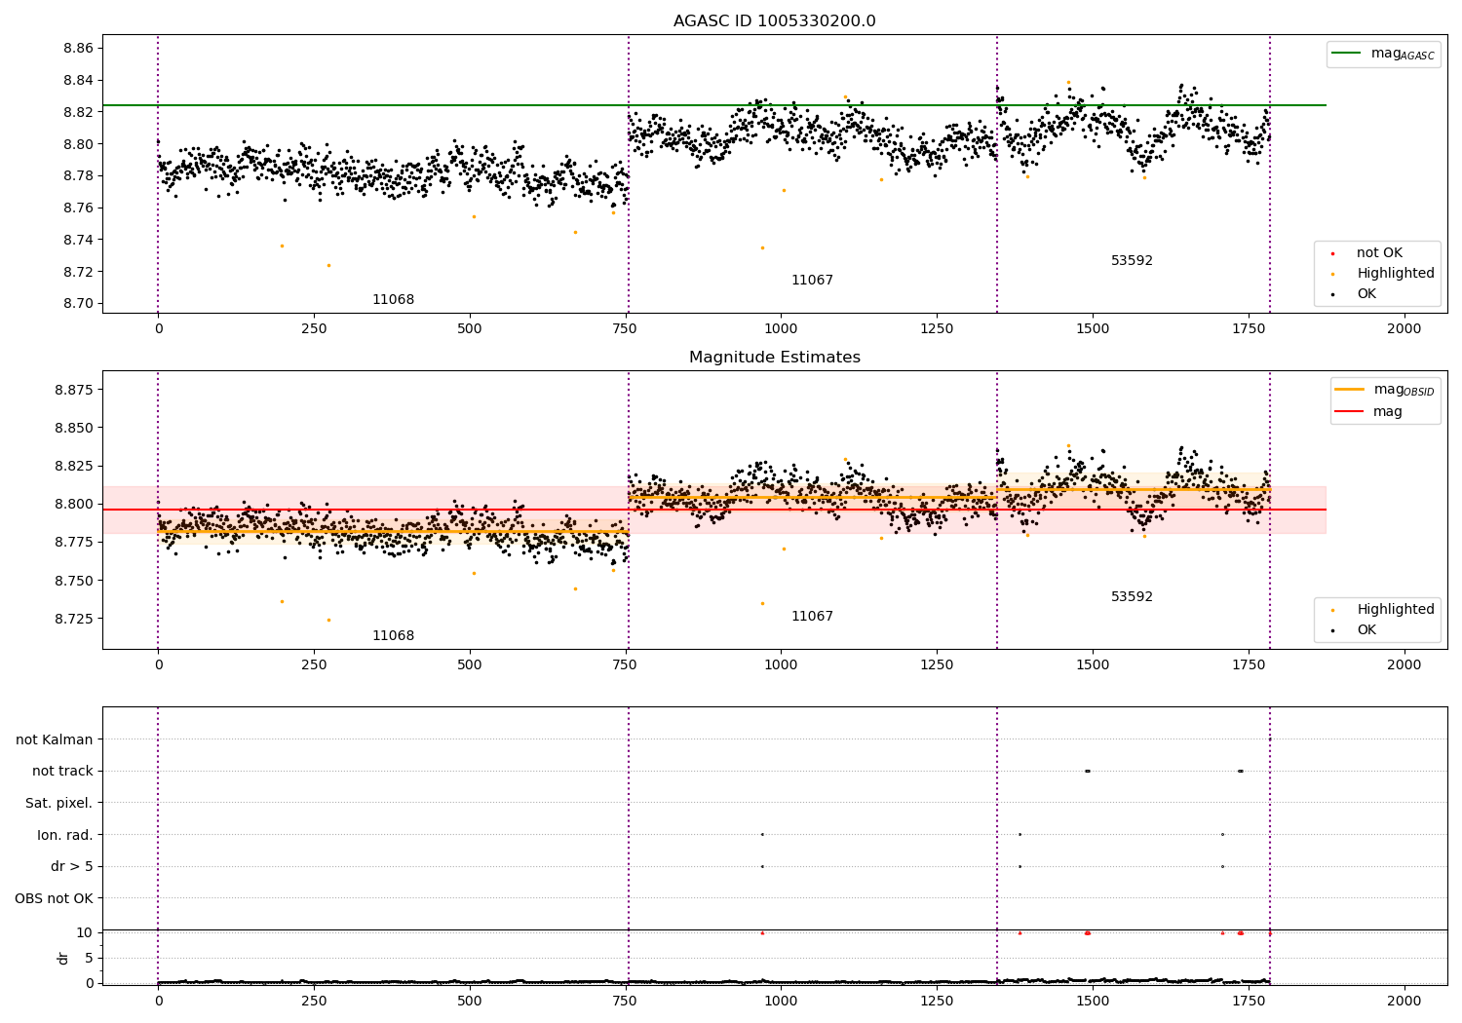Click the 8.825 y-axis tick label
Image resolution: width=1462 pixels, height=1023 pixels.
[74, 466]
